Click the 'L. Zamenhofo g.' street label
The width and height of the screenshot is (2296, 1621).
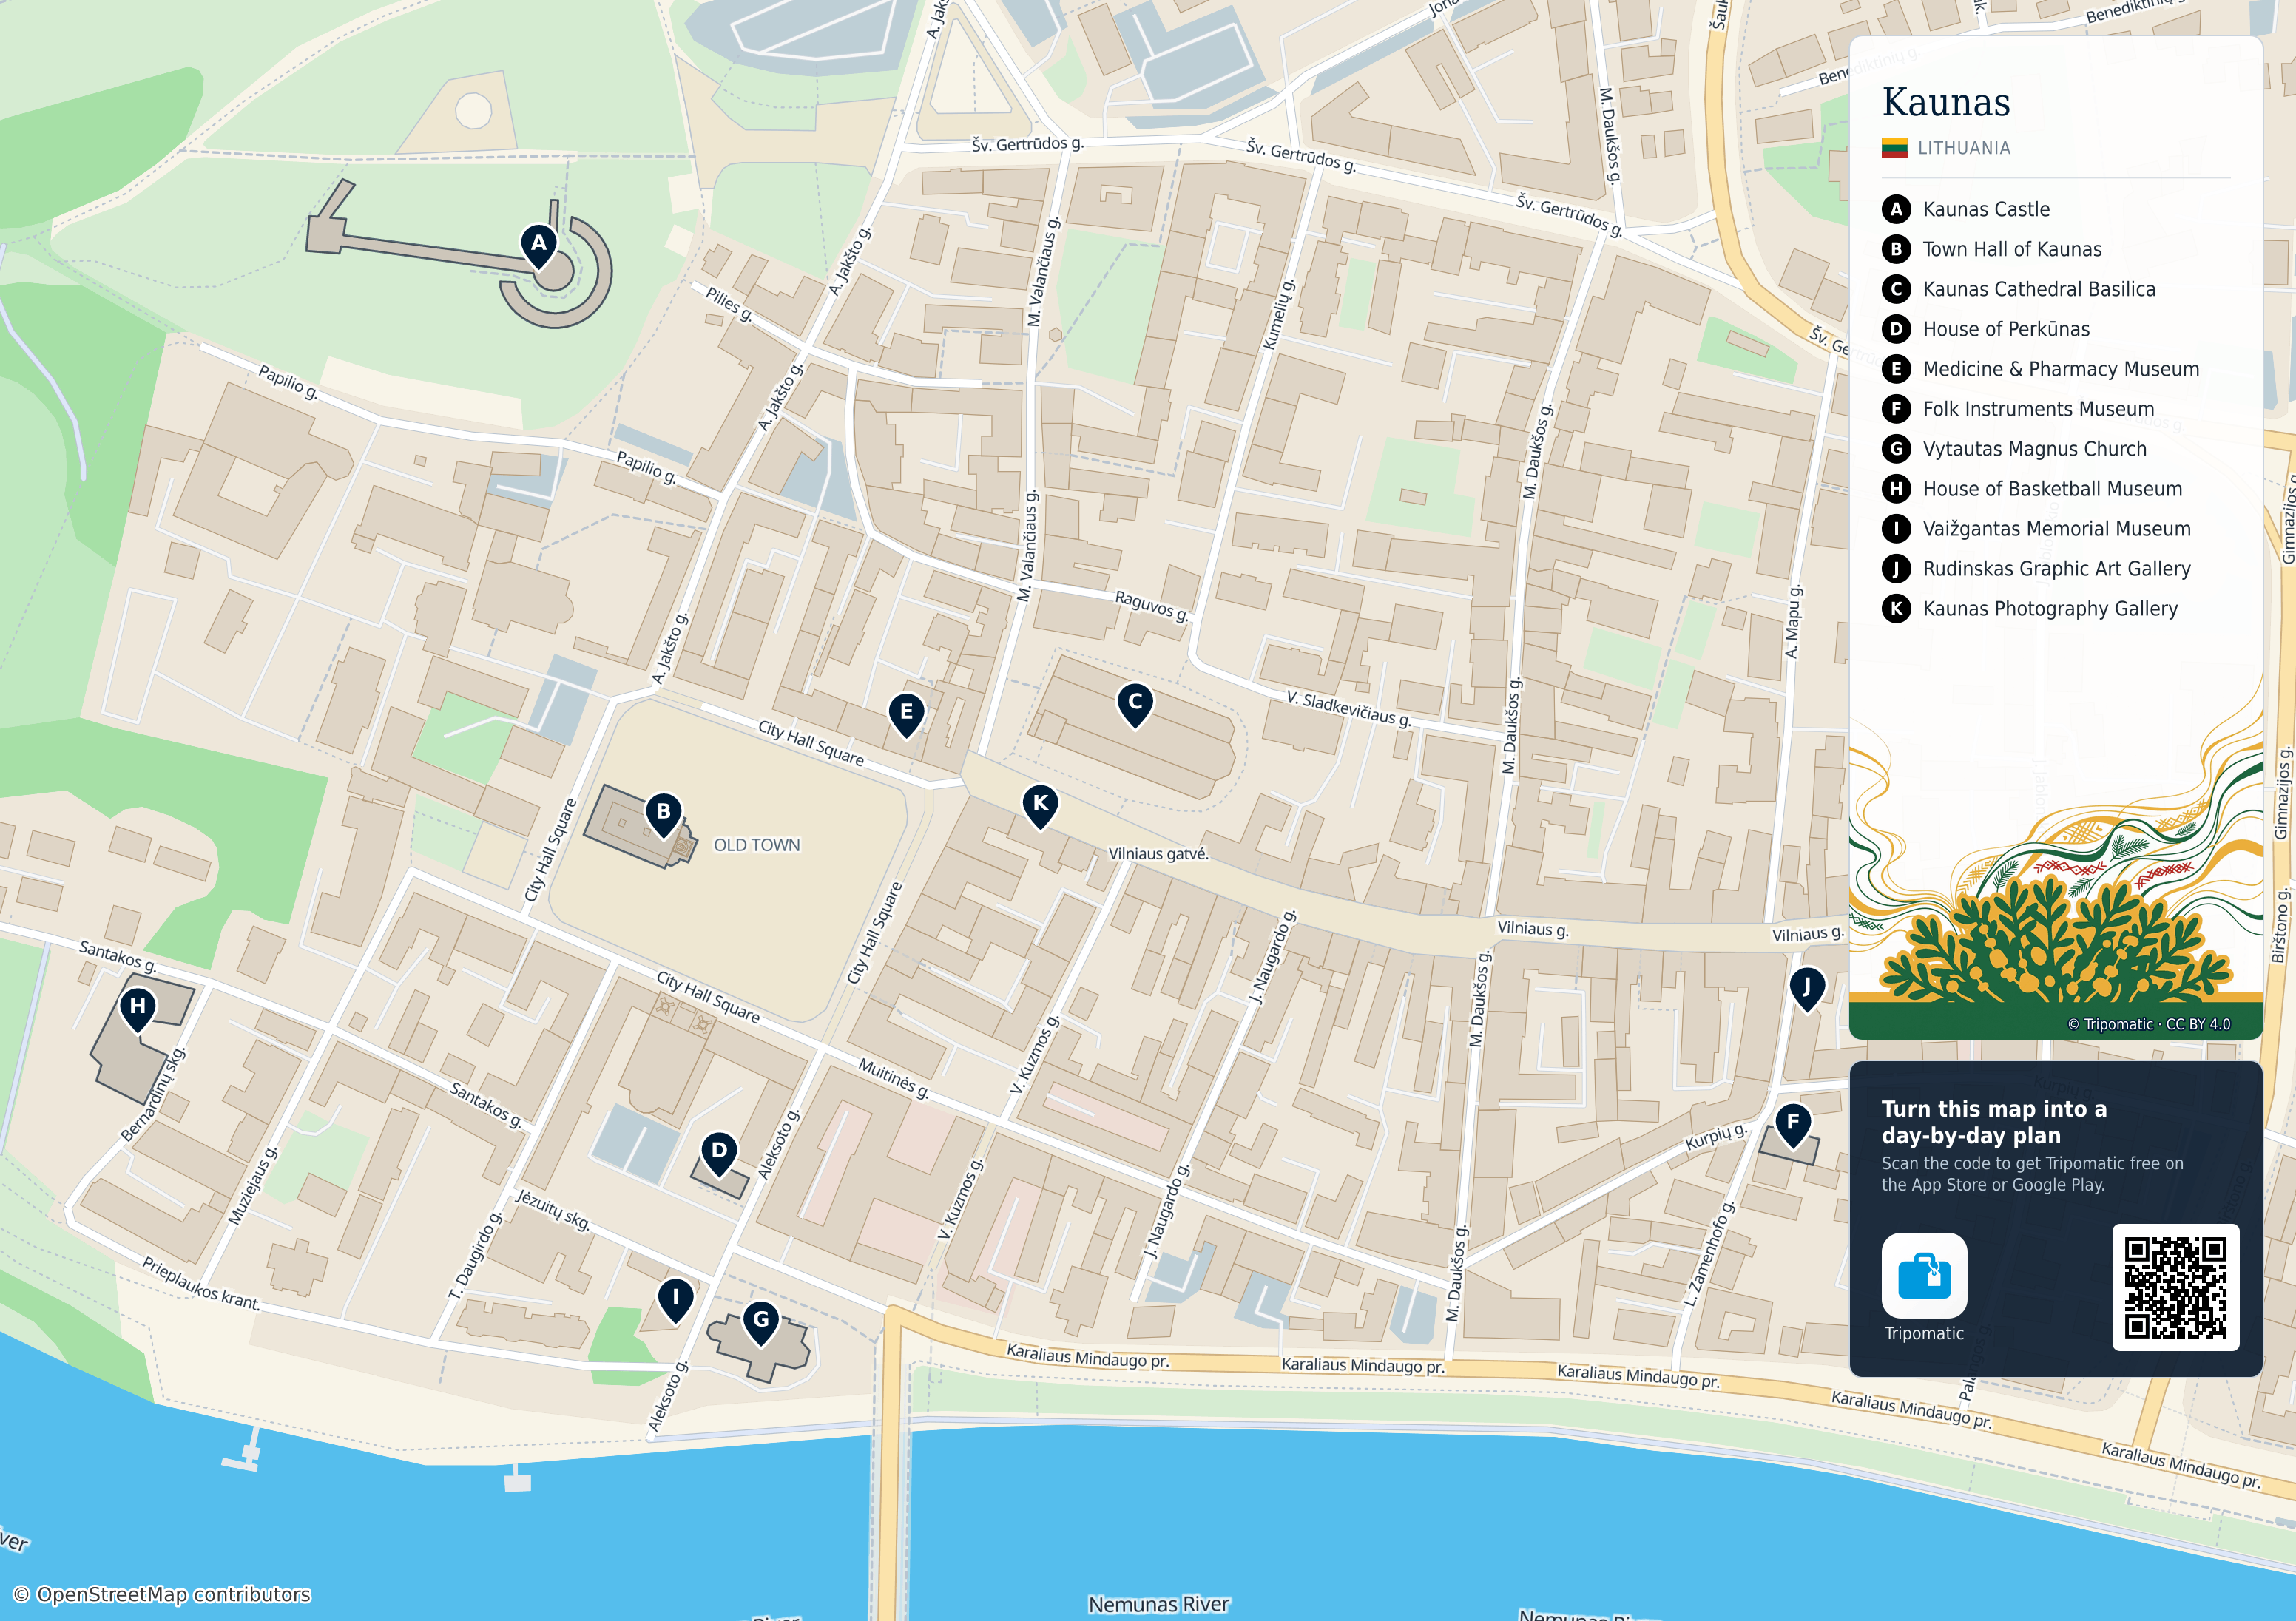point(1710,1254)
